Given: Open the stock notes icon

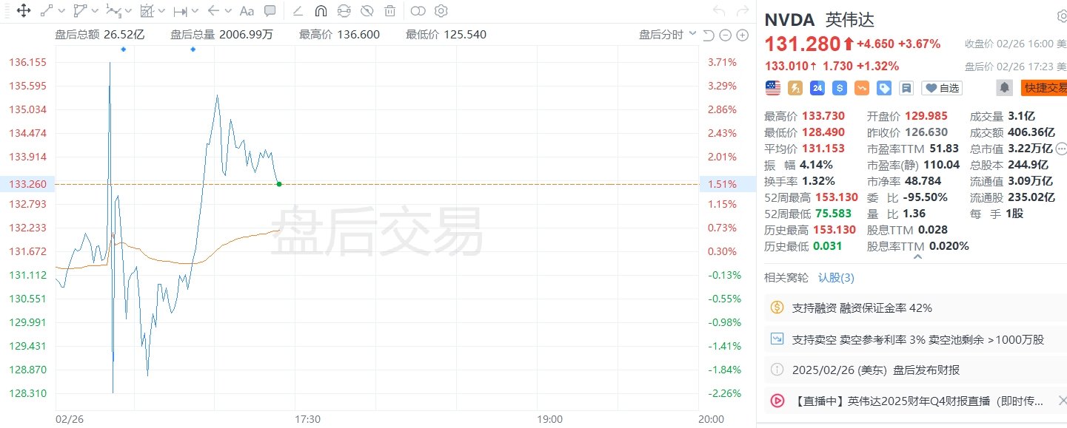Looking at the screenshot, I should point(906,88).
